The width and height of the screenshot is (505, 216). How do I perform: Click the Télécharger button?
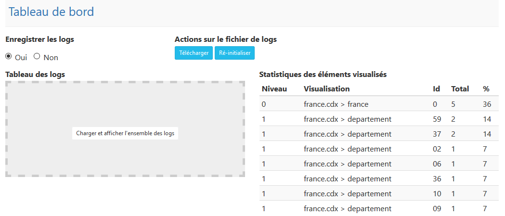[194, 53]
